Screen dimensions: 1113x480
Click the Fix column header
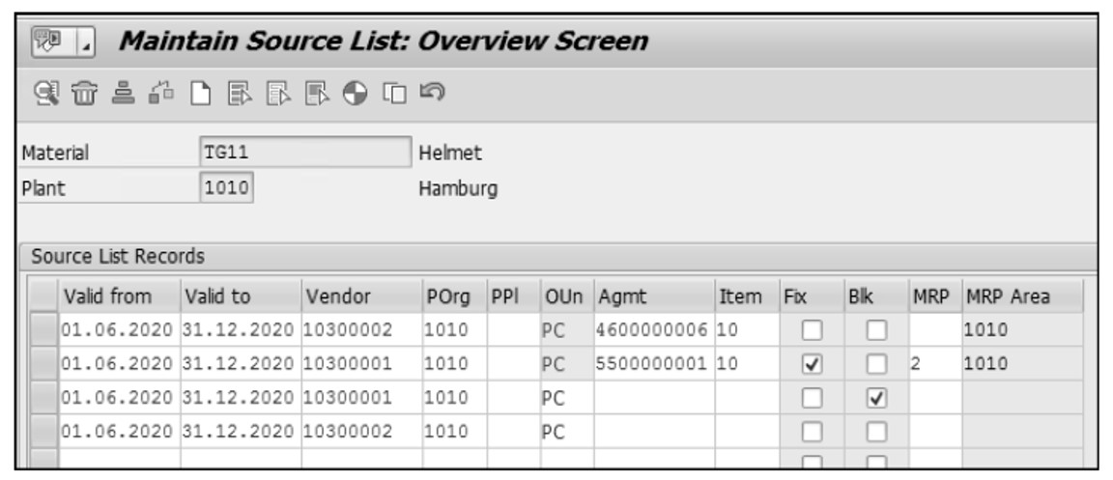pos(812,296)
